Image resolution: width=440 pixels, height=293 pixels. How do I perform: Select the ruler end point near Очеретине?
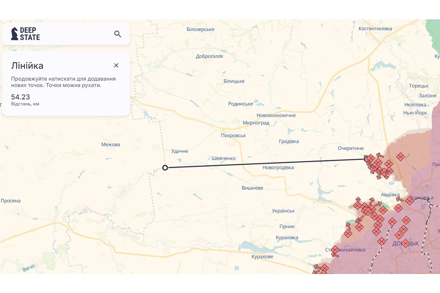(366, 159)
